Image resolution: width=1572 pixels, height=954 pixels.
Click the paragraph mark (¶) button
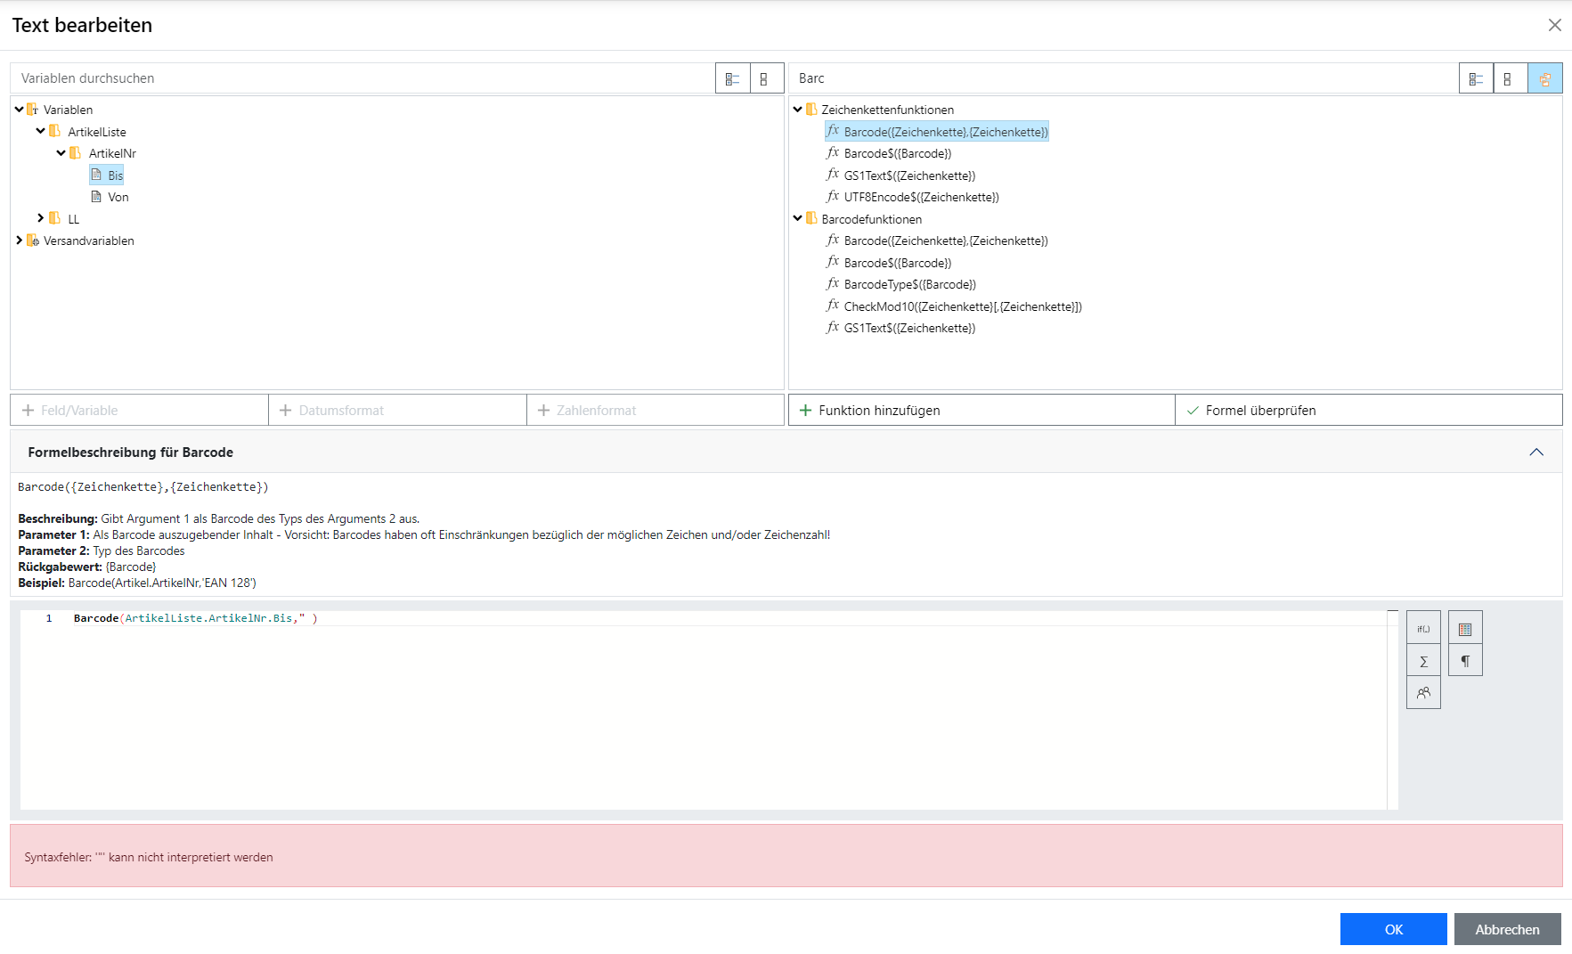(x=1465, y=661)
